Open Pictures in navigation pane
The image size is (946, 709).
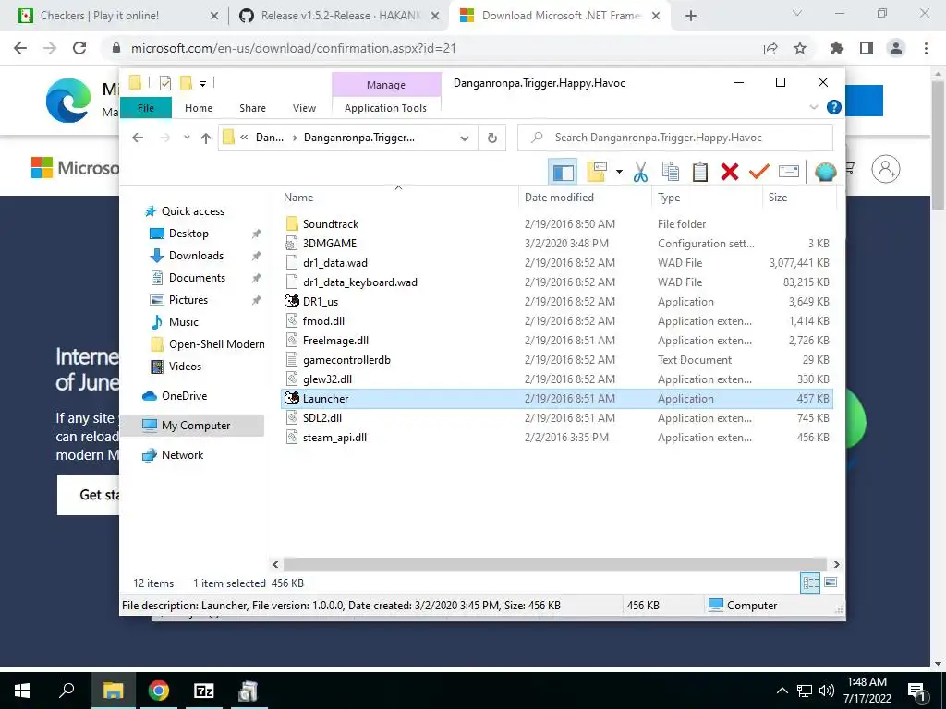click(188, 300)
